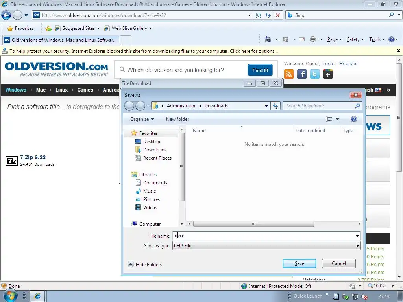This screenshot has width=403, height=302.
Task: Click New folder in Save As toolbar
Action: click(177, 119)
